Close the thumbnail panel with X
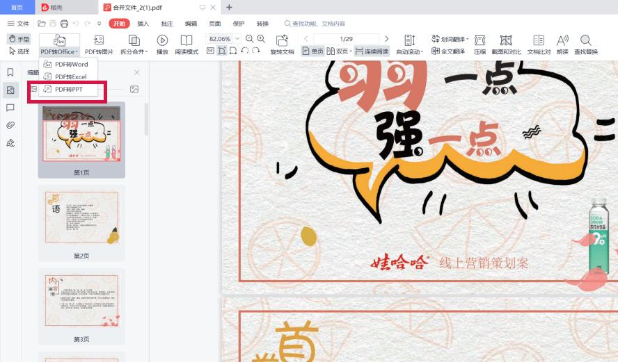618x362 pixels. [137, 72]
